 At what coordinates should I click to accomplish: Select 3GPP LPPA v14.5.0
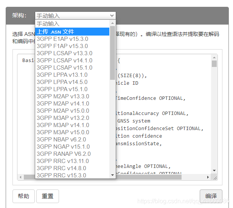point(72,82)
